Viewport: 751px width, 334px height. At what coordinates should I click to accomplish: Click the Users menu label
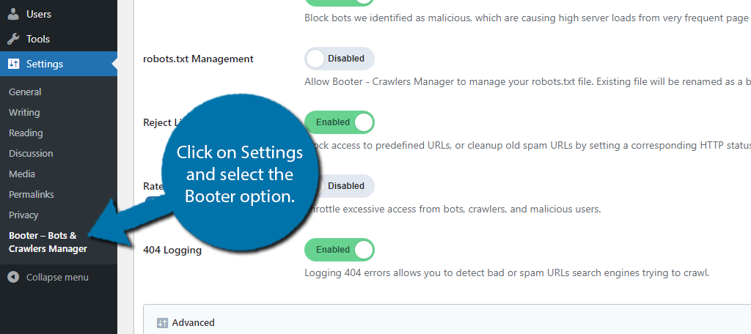[x=39, y=14]
